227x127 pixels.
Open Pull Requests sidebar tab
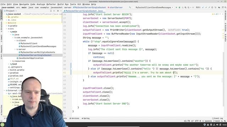coord(1,52)
